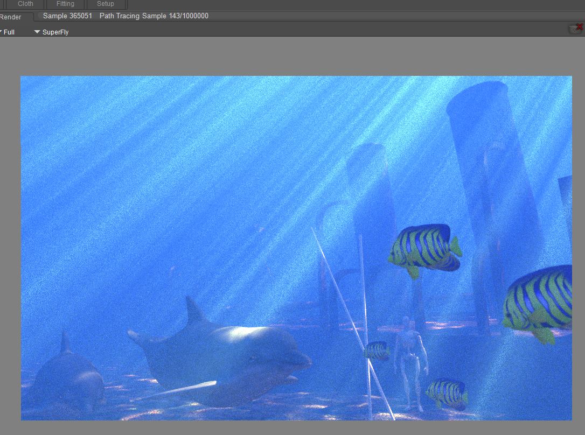Open the SuperFly render engine dropdown

point(52,32)
